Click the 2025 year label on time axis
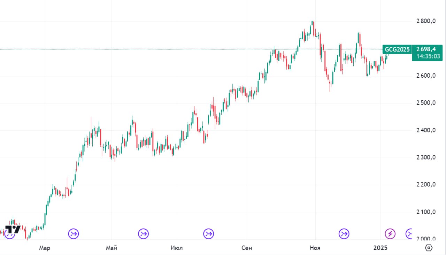 380,248
